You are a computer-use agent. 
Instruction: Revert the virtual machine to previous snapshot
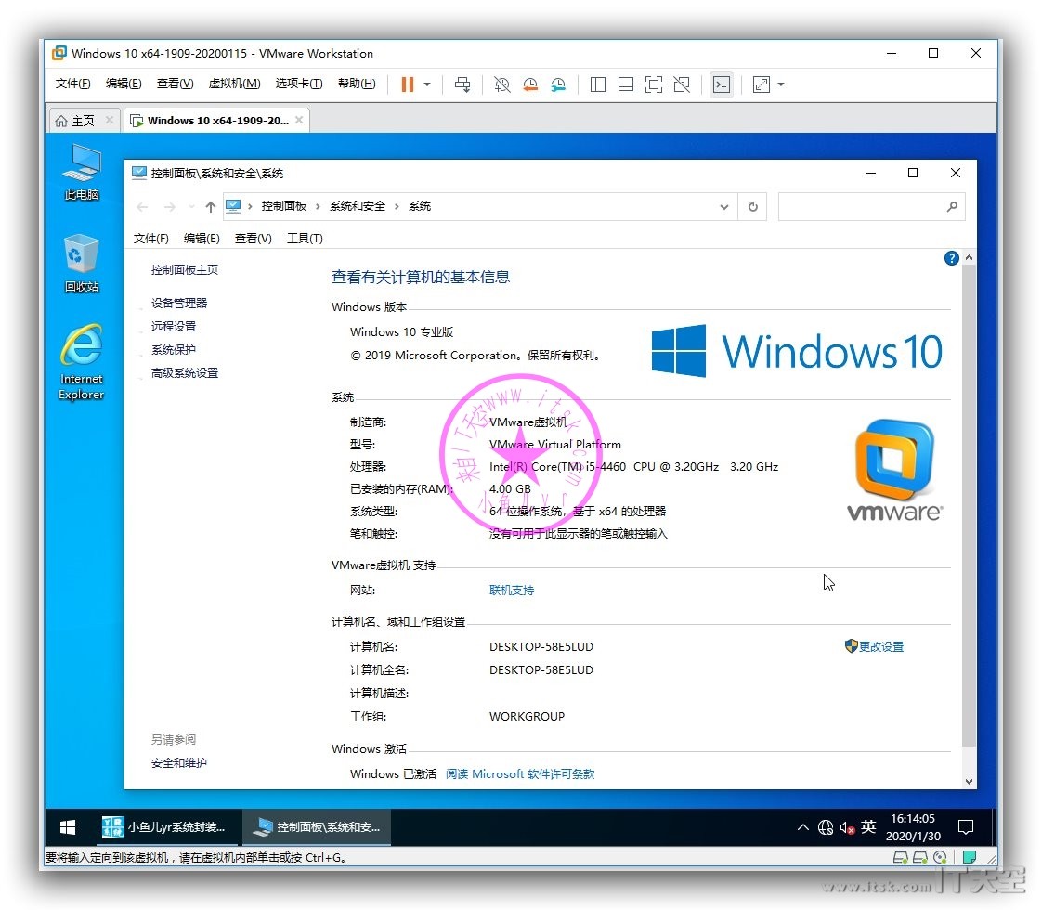pyautogui.click(x=530, y=84)
